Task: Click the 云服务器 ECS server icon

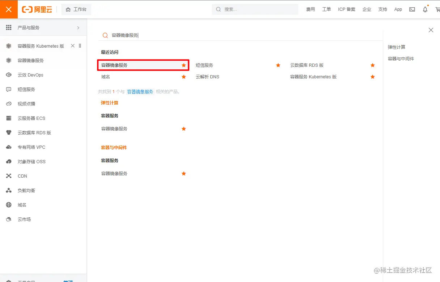Action: pos(9,118)
